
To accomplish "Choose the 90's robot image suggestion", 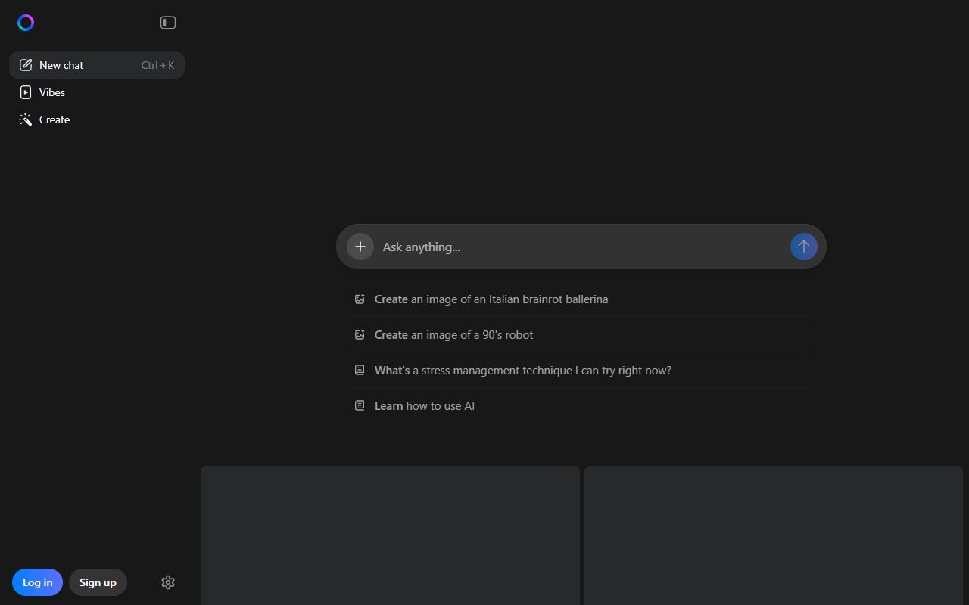I will [453, 334].
